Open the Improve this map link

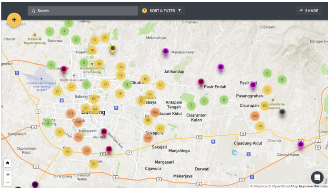(x=313, y=186)
